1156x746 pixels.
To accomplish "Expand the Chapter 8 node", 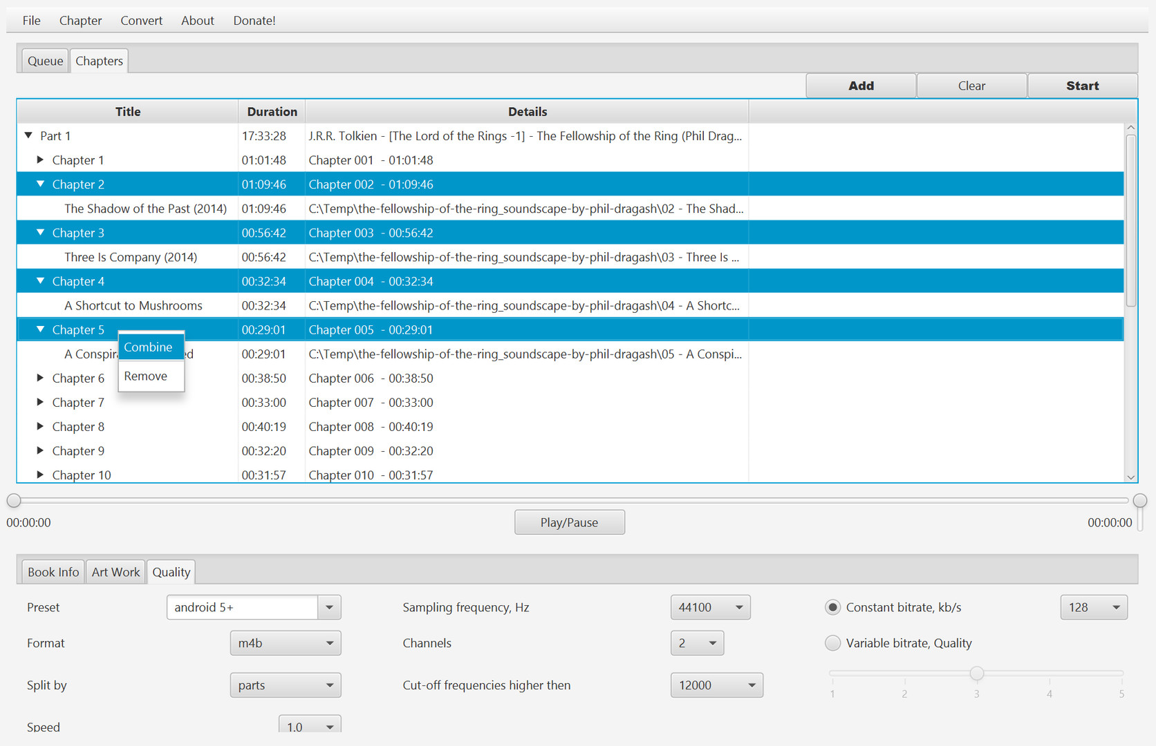I will point(40,426).
